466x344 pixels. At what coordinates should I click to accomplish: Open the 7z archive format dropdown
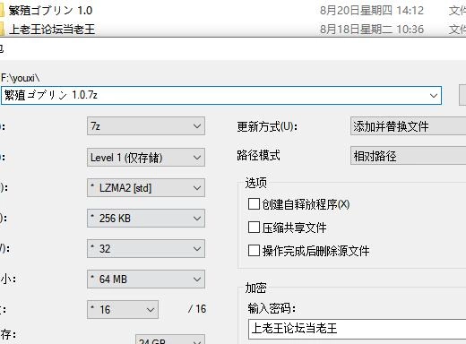coord(146,126)
